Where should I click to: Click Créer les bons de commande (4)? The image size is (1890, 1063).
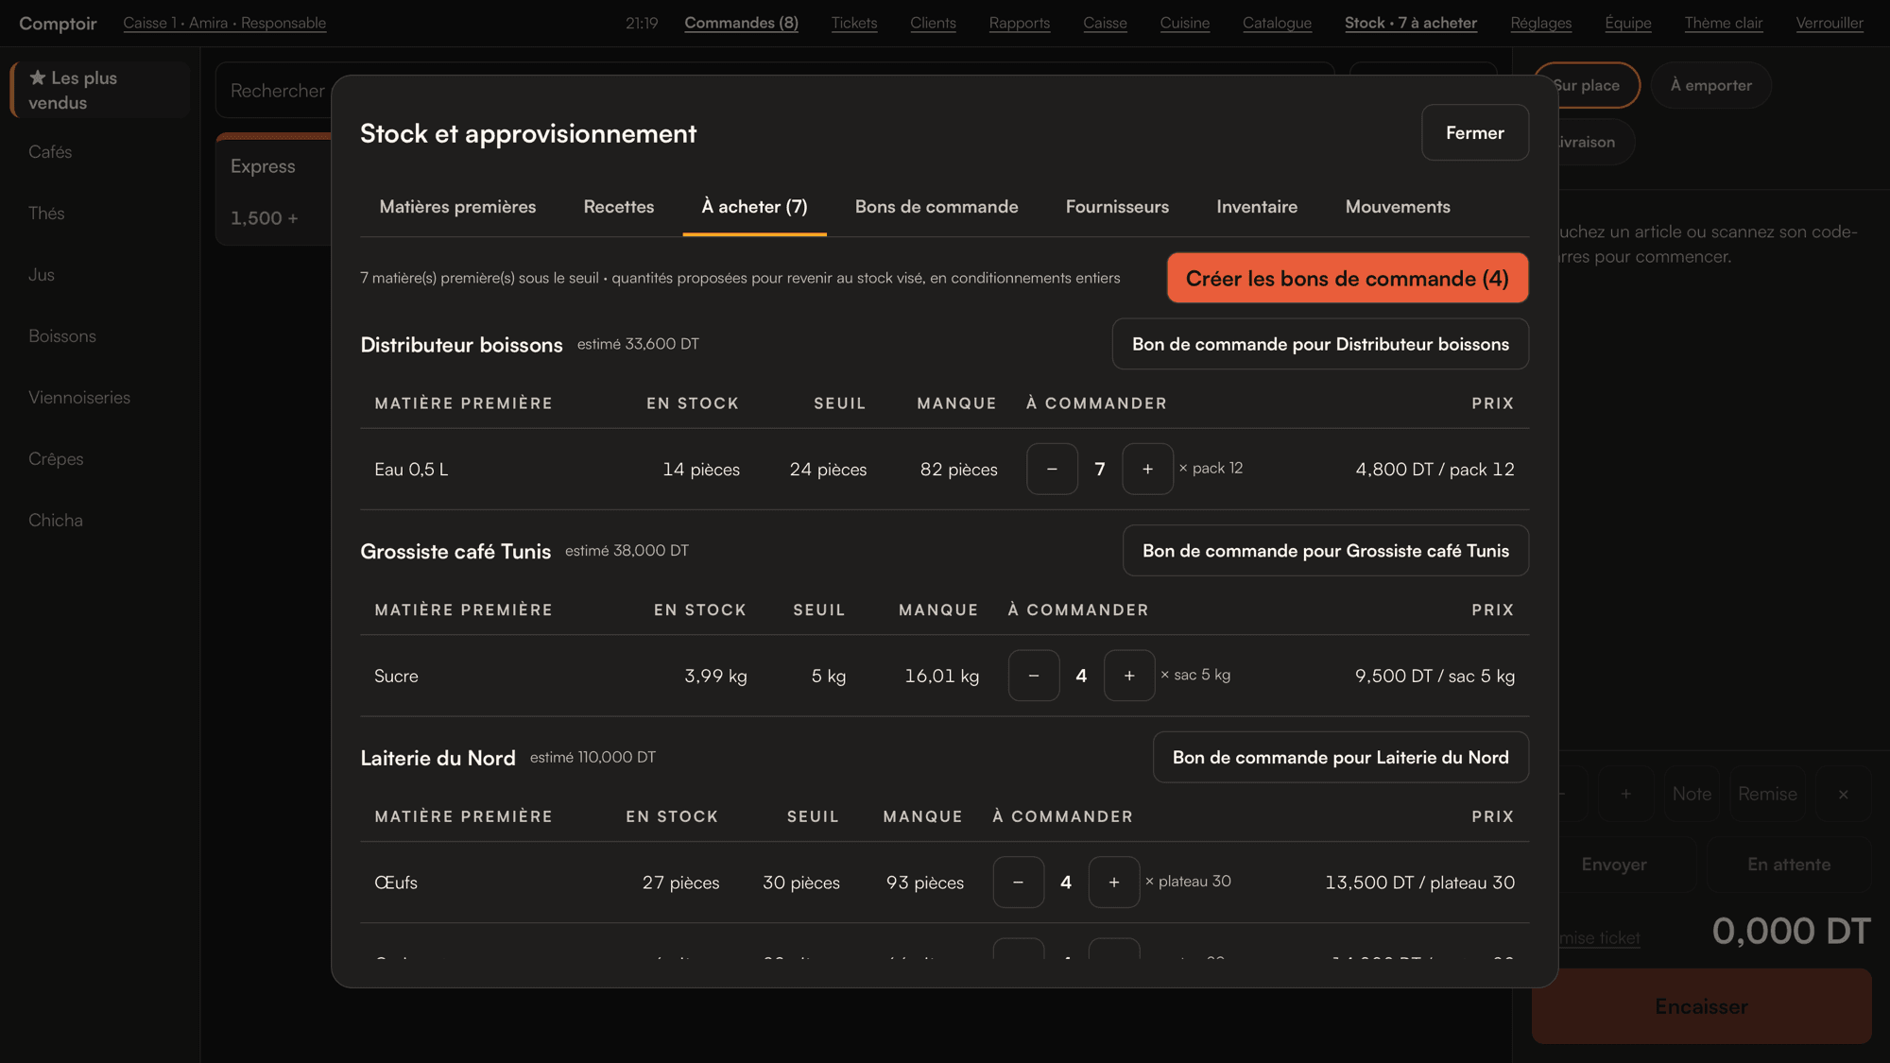coord(1347,278)
